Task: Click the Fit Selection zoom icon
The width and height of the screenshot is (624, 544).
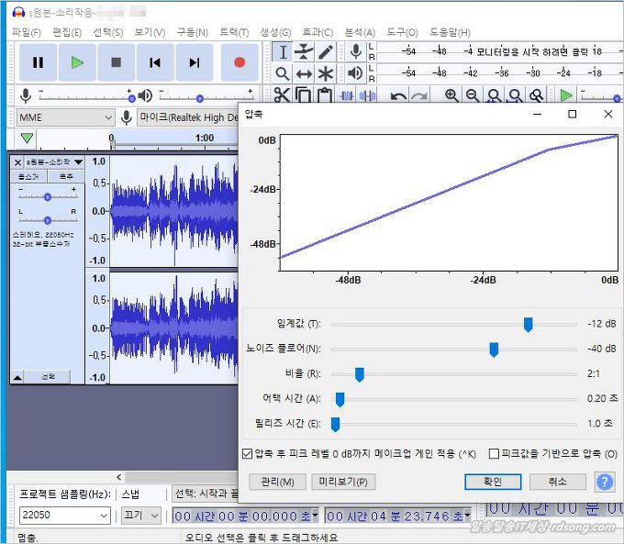Action: click(x=494, y=95)
